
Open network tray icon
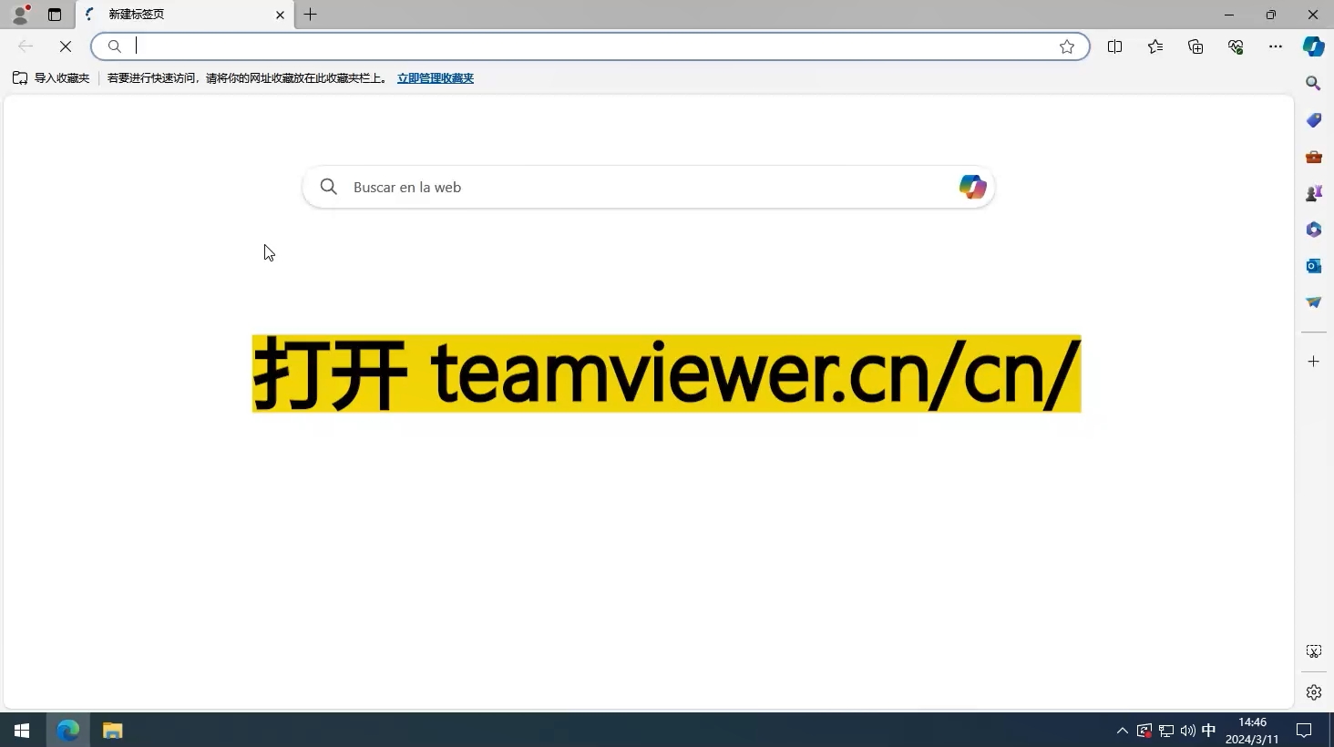[x=1166, y=730]
